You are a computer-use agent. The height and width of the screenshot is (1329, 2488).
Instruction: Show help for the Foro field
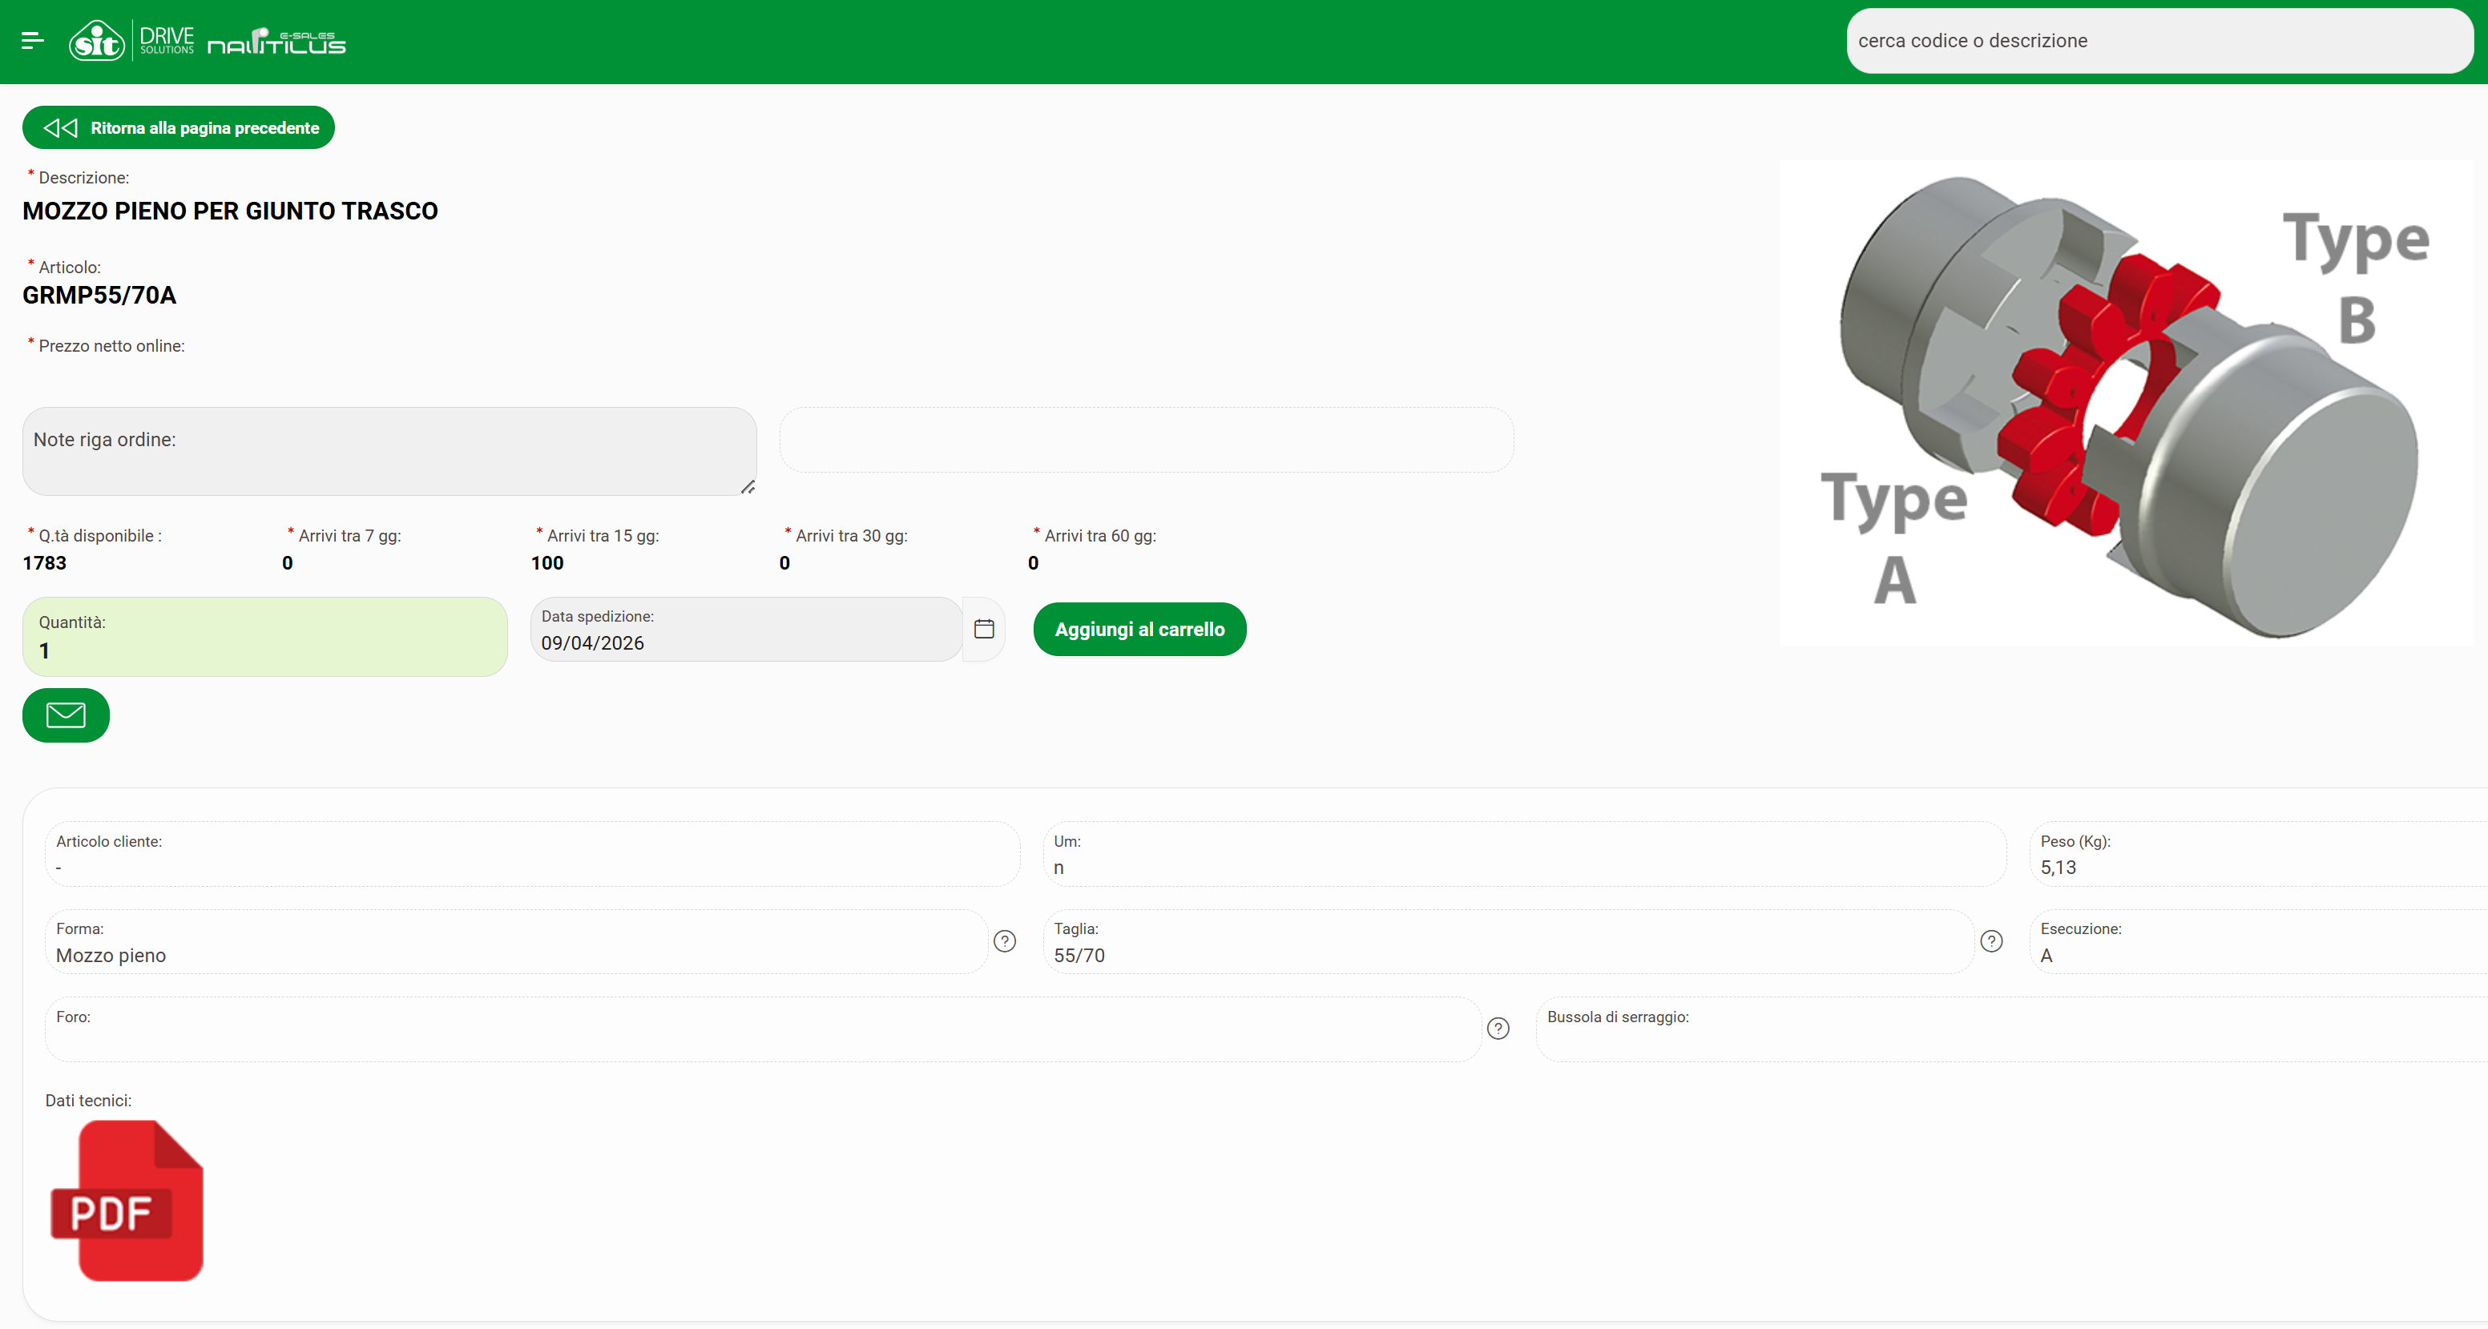coord(1497,1029)
